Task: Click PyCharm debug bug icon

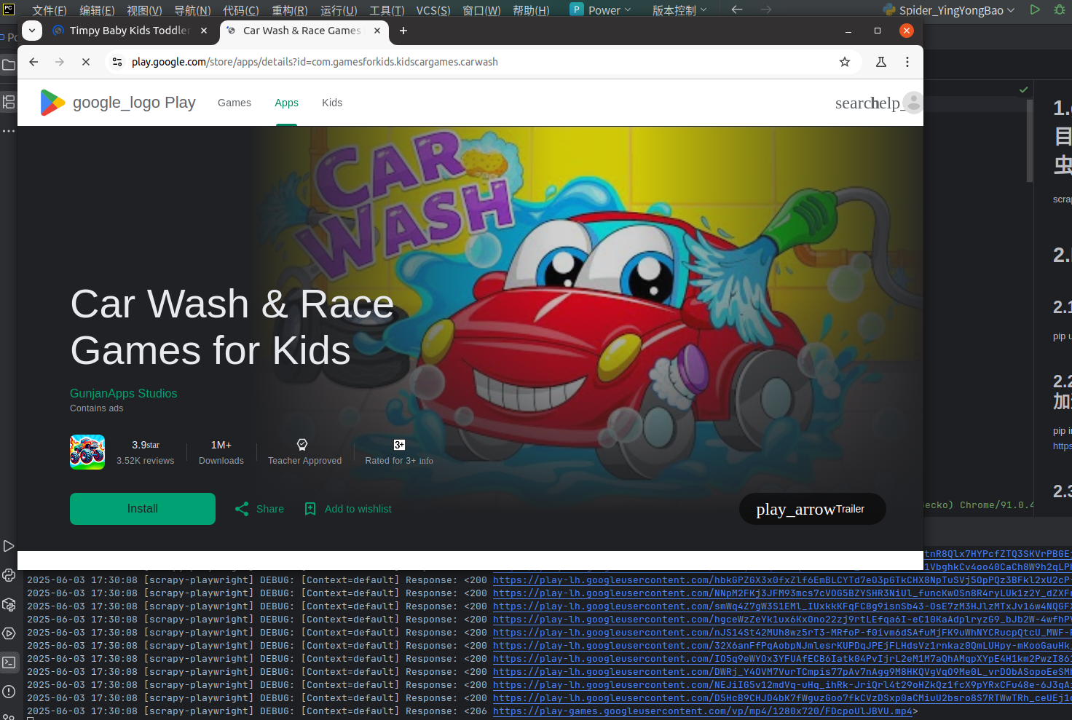Action: click(1060, 9)
